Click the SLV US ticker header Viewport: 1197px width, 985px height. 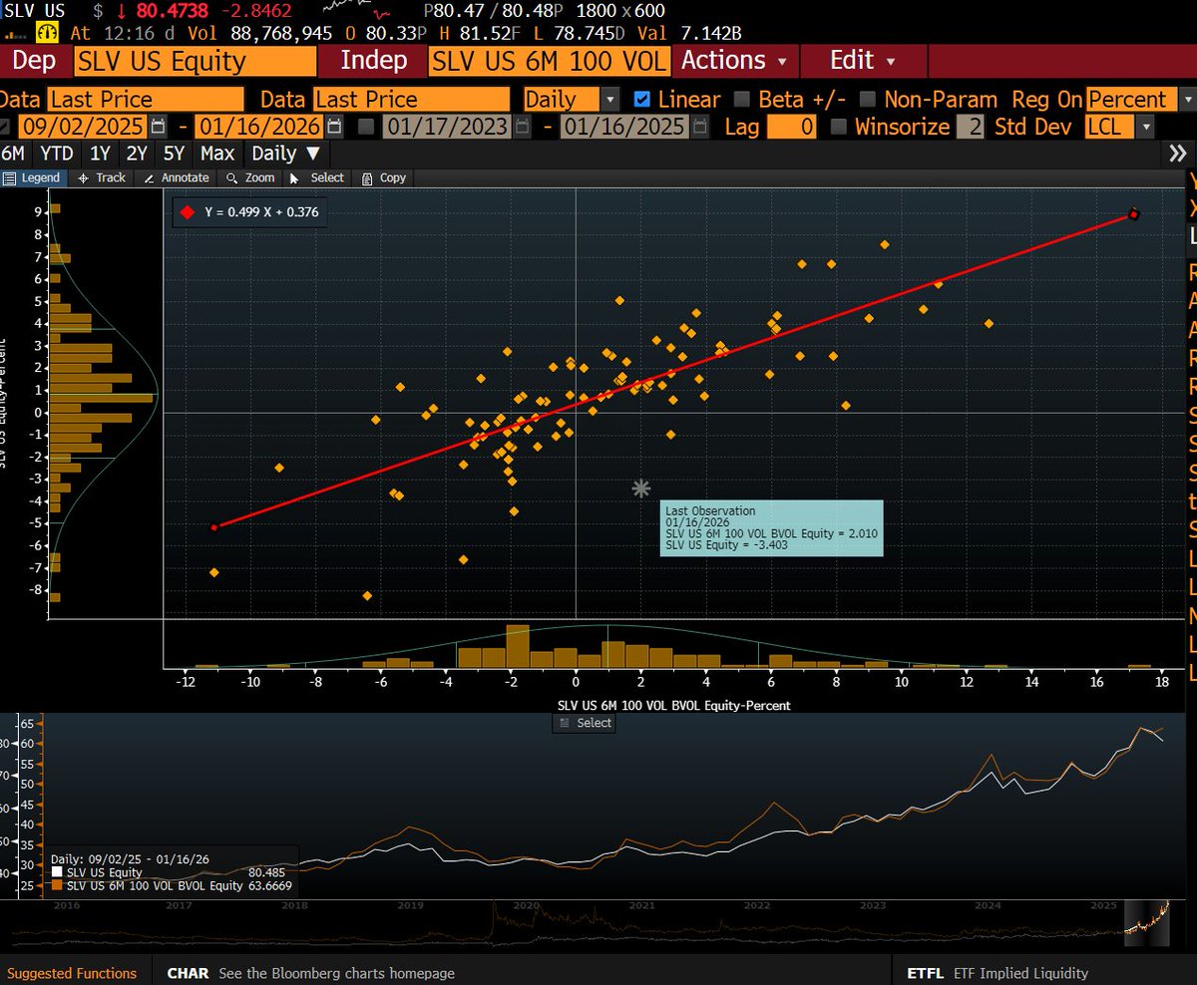click(x=34, y=11)
